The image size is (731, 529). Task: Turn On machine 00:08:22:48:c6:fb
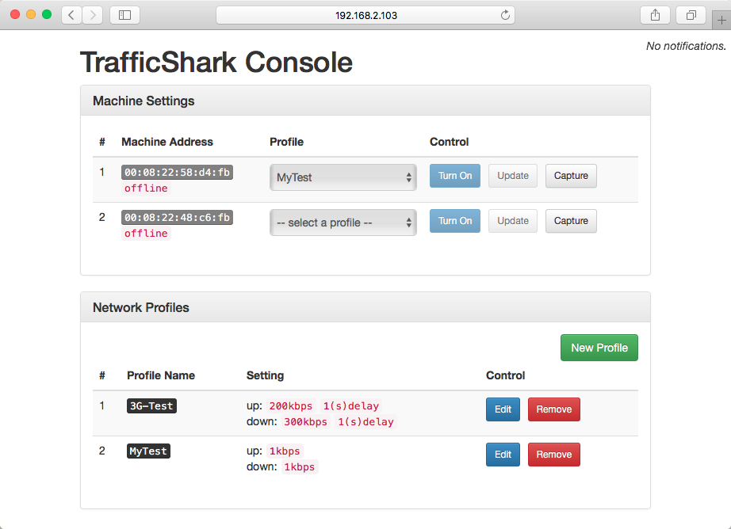454,221
